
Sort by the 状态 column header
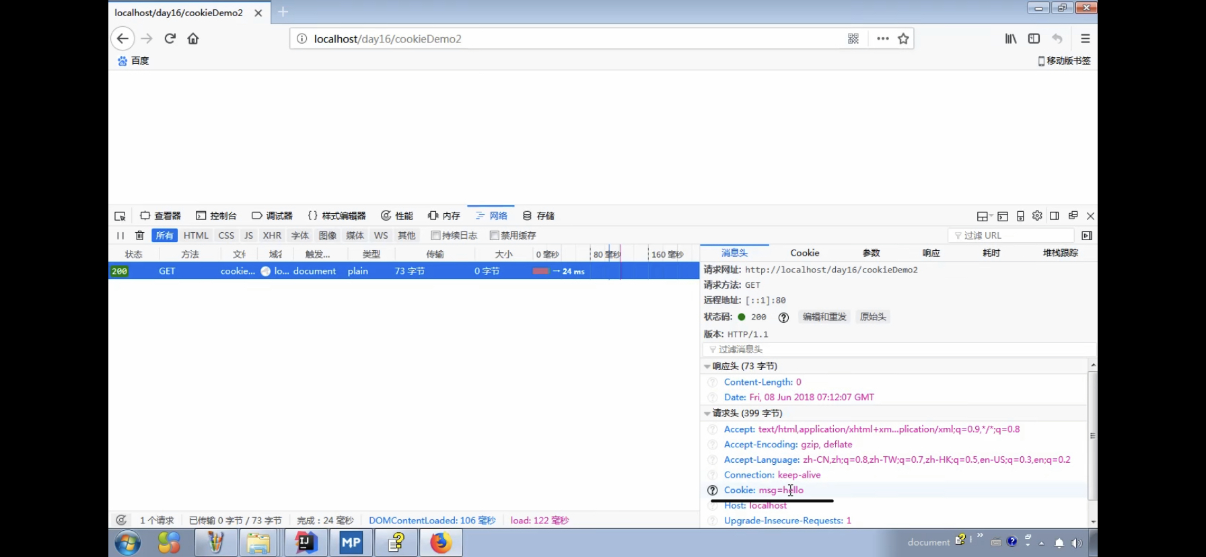134,254
